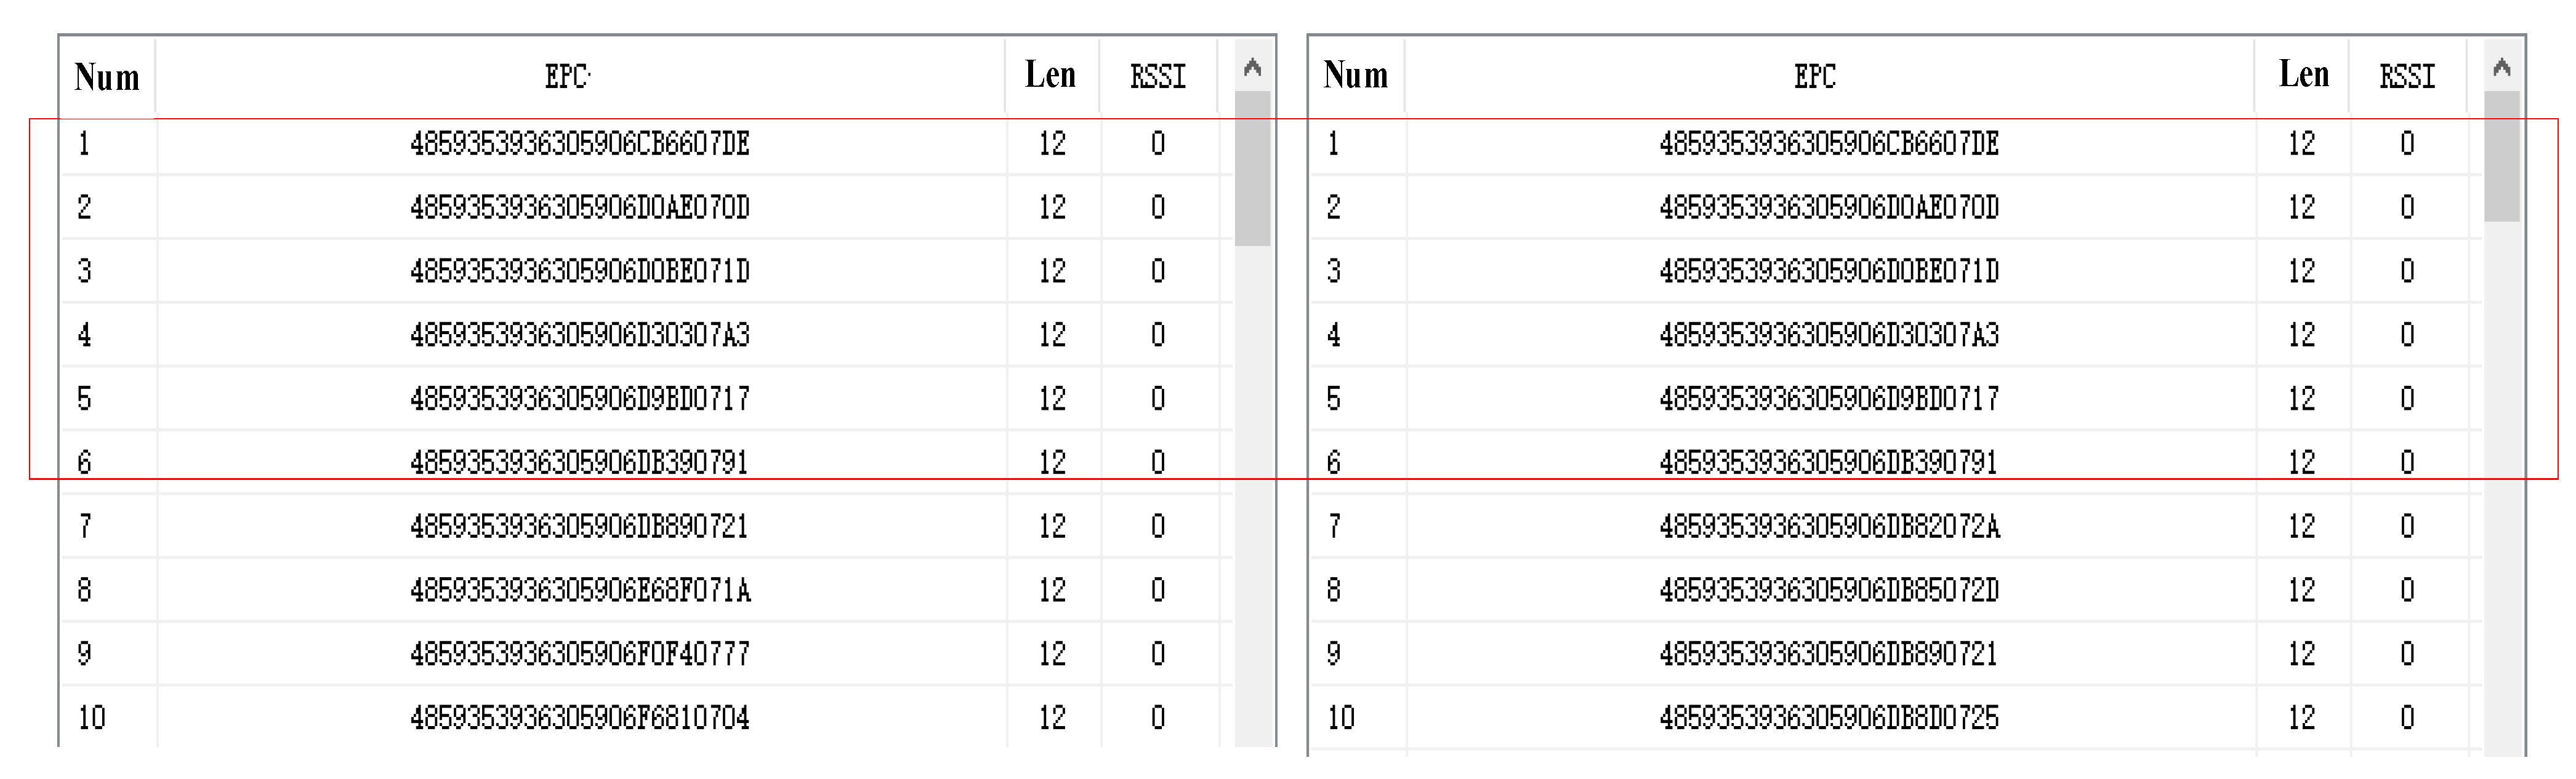Screen dimensions: 2576x779
Task: Select left table EPC ending E68F071A
Action: [580, 590]
